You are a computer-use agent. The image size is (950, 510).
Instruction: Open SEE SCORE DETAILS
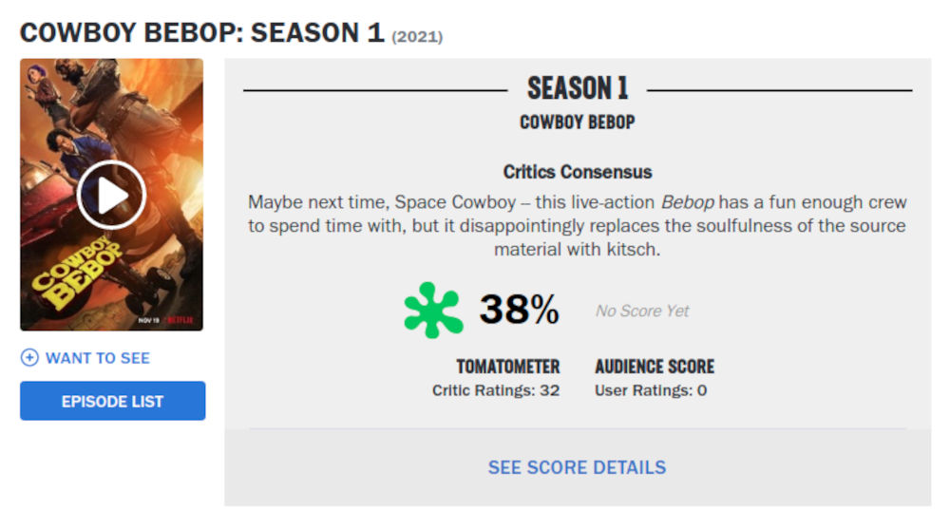pos(577,467)
